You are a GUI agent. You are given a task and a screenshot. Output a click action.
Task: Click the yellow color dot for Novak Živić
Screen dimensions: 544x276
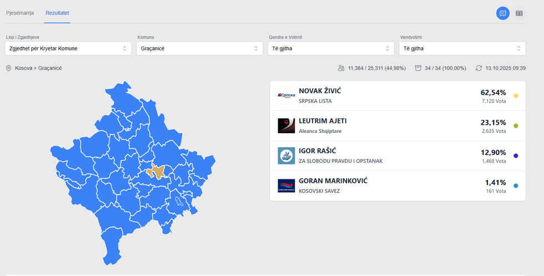pyautogui.click(x=516, y=96)
